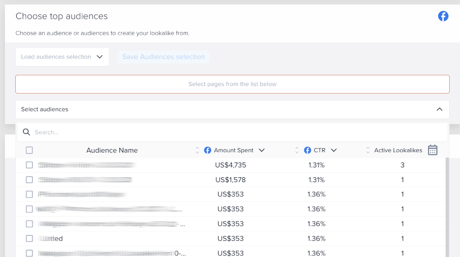The height and width of the screenshot is (257, 460).
Task: Sort by Amount Spent using sort arrows
Action: (198, 150)
